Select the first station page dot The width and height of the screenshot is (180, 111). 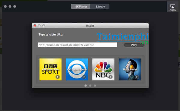tap(85, 86)
